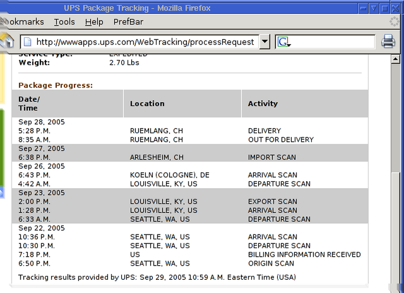Click the Firefox activity throbber icon

pos(394,22)
